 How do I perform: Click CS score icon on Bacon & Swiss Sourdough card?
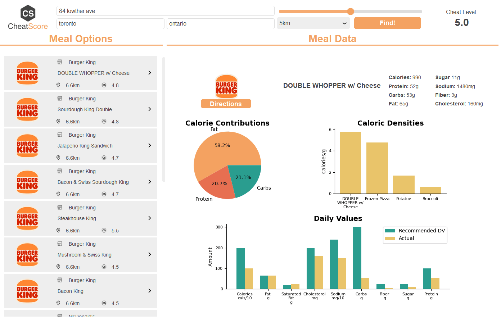104,194
